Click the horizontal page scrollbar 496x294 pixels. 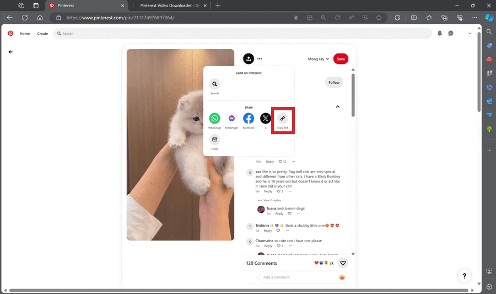pyautogui.click(x=239, y=290)
